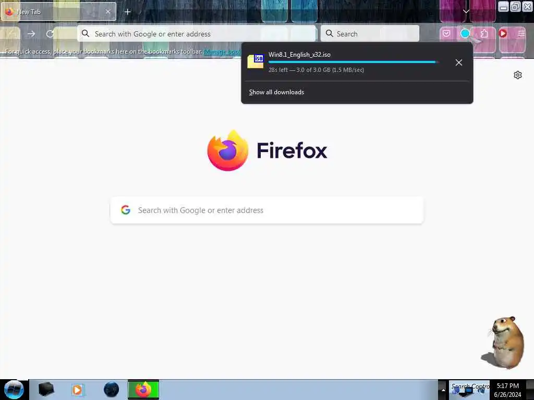Image resolution: width=534 pixels, height=400 pixels.
Task: Open the Pocket save icon
Action: pyautogui.click(x=446, y=33)
